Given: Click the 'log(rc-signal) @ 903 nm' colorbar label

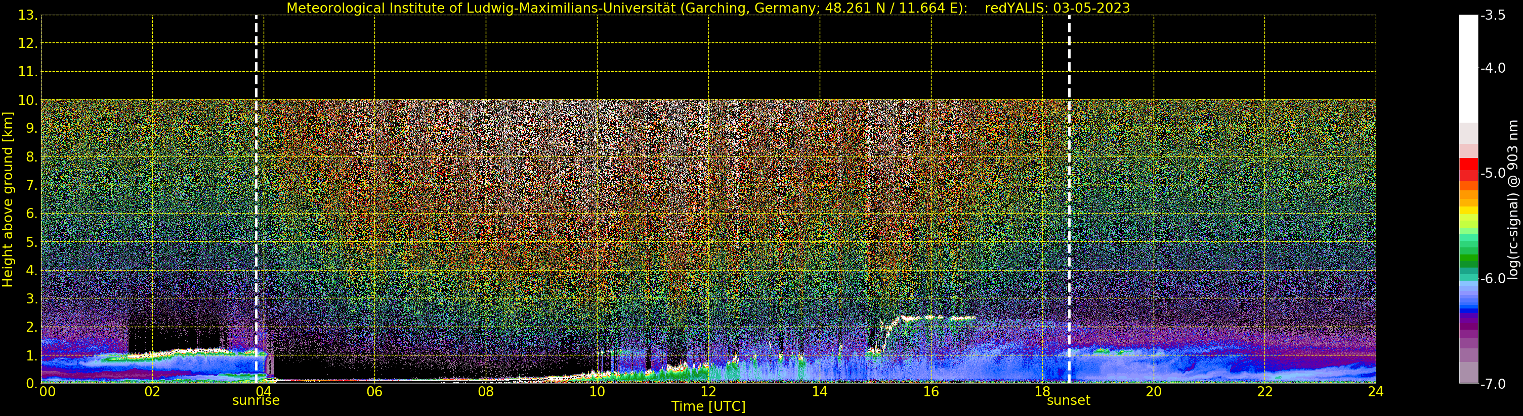Looking at the screenshot, I should (x=1513, y=199).
